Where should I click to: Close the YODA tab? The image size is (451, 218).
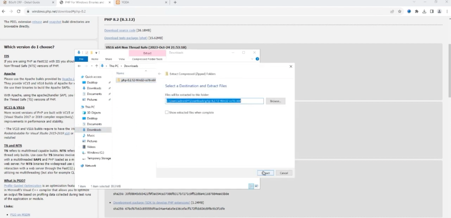click(166, 2)
